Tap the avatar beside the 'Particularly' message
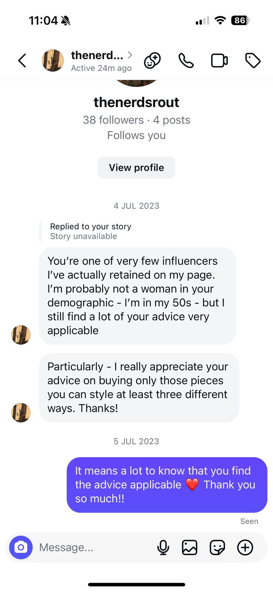The width and height of the screenshot is (273, 592). [21, 413]
